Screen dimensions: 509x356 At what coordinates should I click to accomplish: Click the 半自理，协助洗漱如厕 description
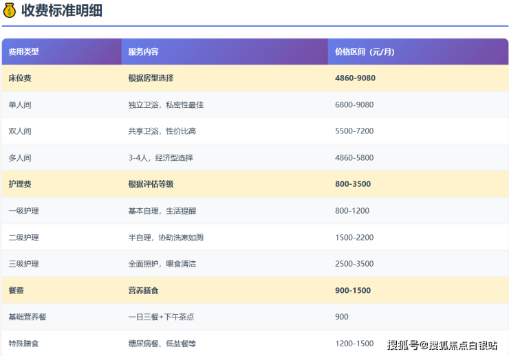pyautogui.click(x=166, y=238)
